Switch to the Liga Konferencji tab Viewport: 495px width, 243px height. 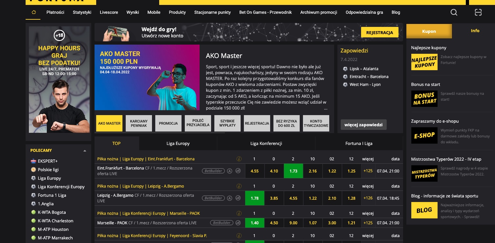click(266, 143)
